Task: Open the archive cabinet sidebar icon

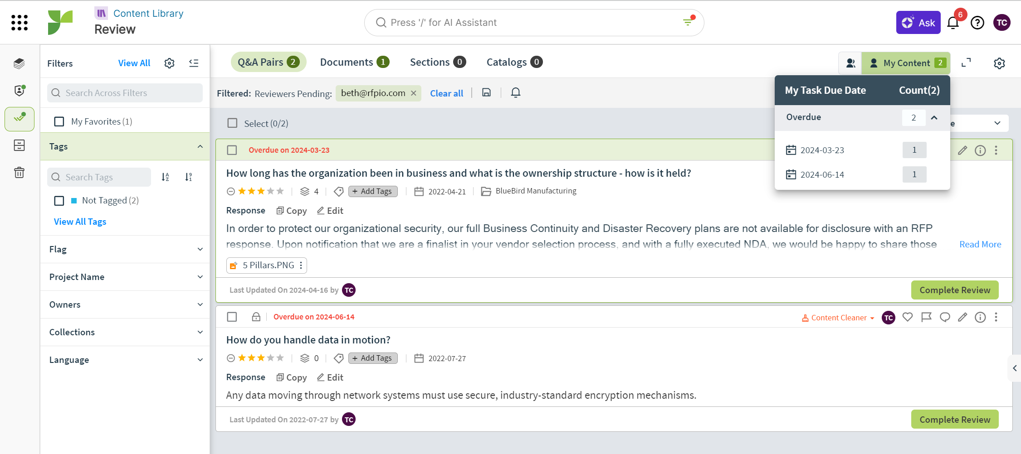Action: [x=19, y=145]
